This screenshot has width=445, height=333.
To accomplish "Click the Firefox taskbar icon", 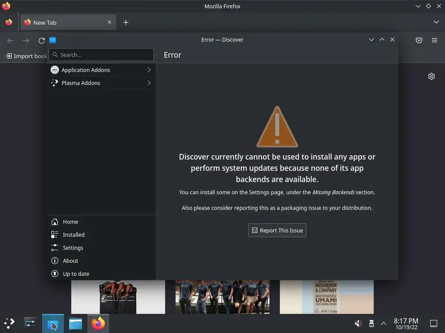I will coord(98,323).
